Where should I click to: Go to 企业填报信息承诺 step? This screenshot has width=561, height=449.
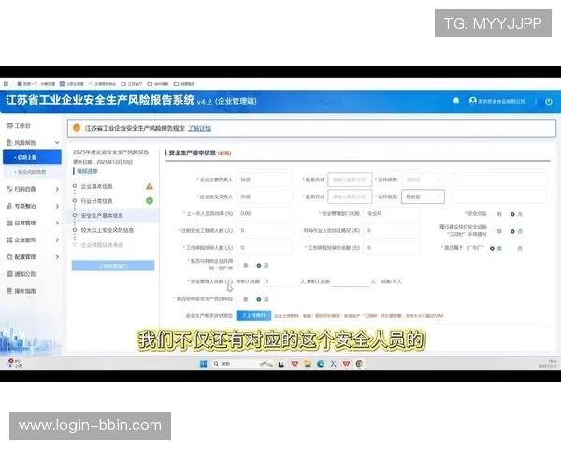[102, 245]
